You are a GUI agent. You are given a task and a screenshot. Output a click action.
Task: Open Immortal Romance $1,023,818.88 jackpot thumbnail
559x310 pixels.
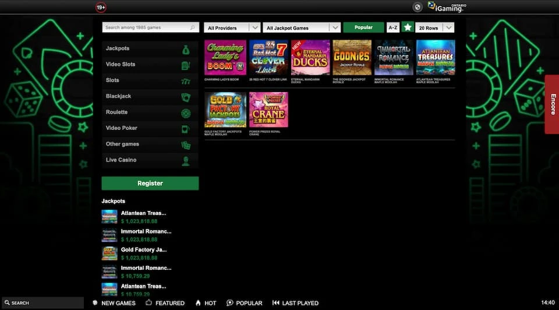click(x=109, y=235)
